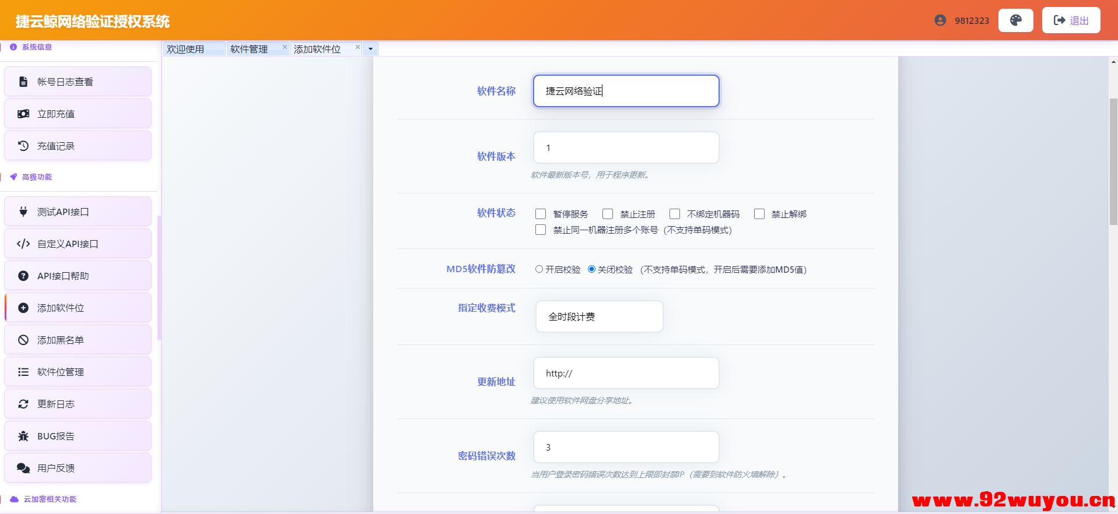
Task: Click the palette theme icon in header
Action: (x=1015, y=20)
